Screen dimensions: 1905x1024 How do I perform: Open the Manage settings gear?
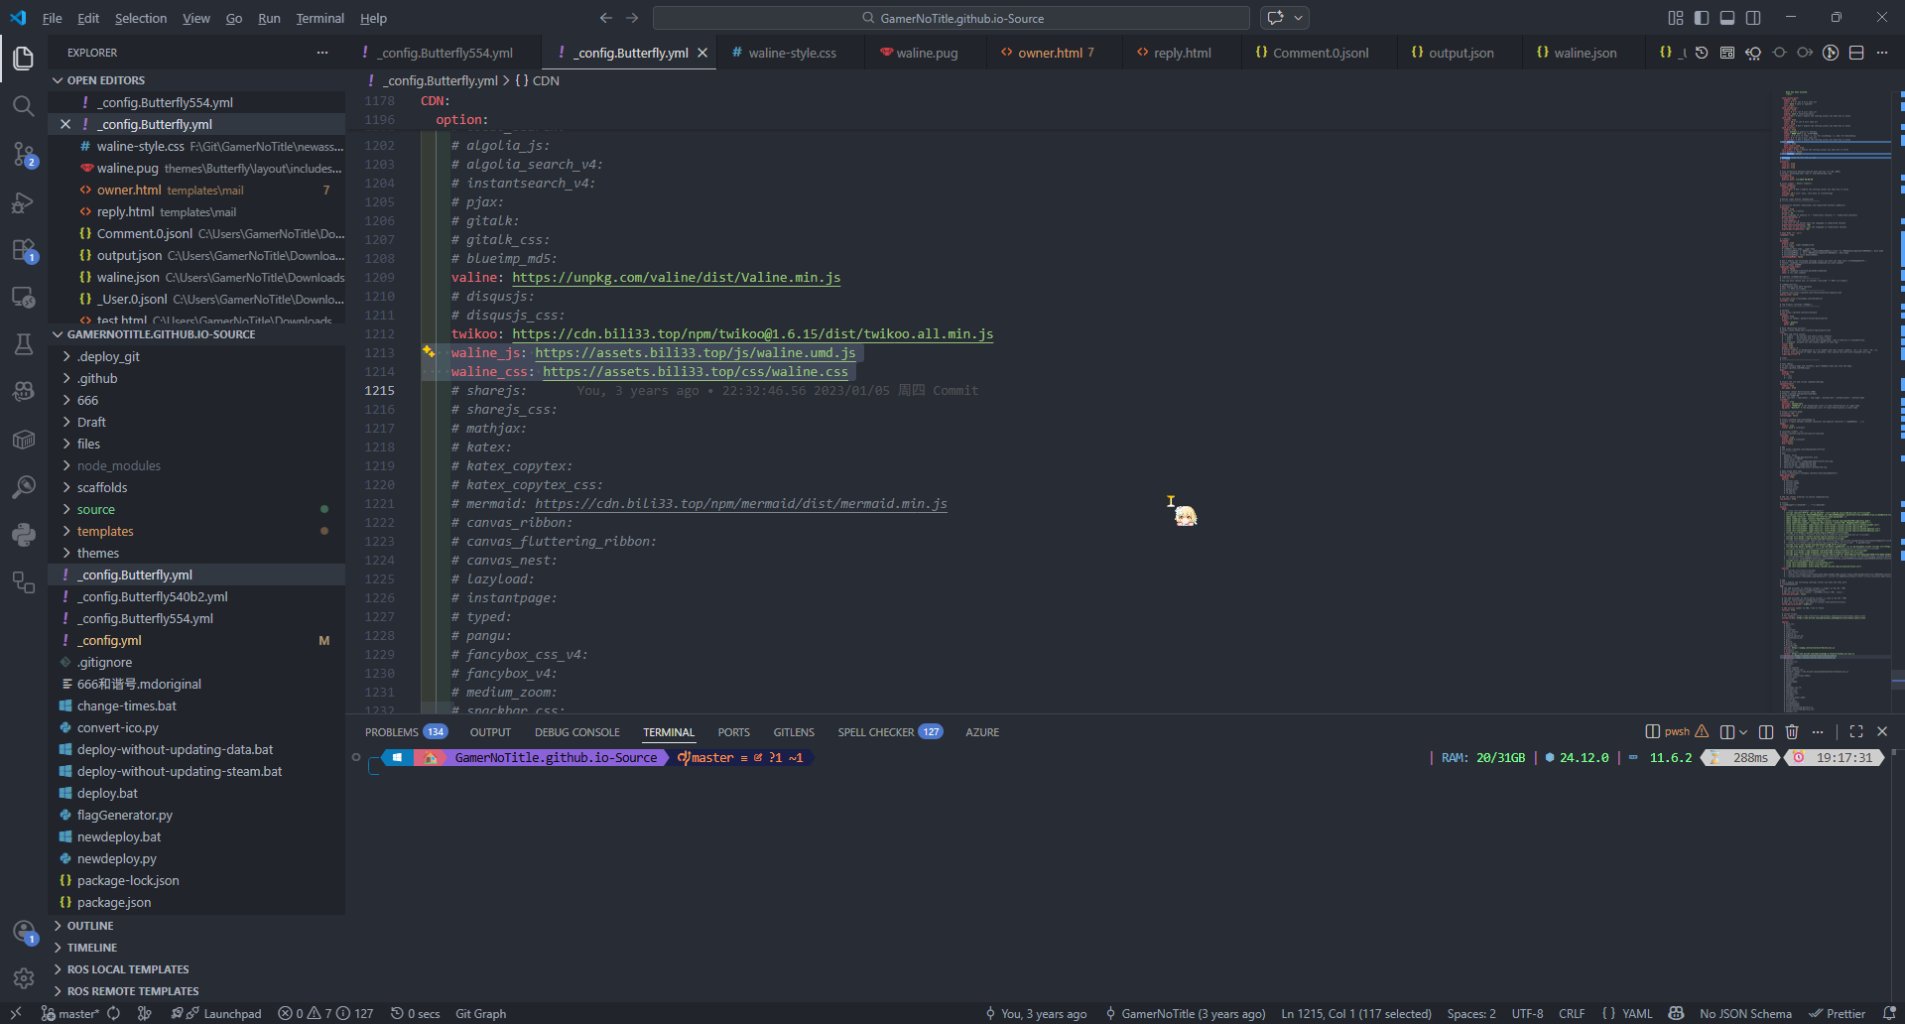23,978
